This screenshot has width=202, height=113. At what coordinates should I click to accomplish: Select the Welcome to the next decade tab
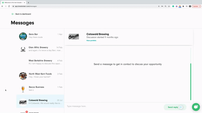click(x=13, y=3)
